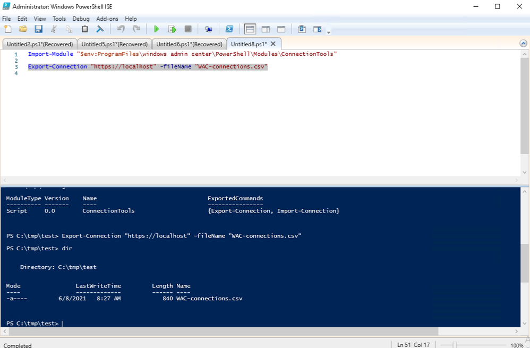This screenshot has height=348, width=530.
Task: Open the View menu
Action: (x=39, y=19)
